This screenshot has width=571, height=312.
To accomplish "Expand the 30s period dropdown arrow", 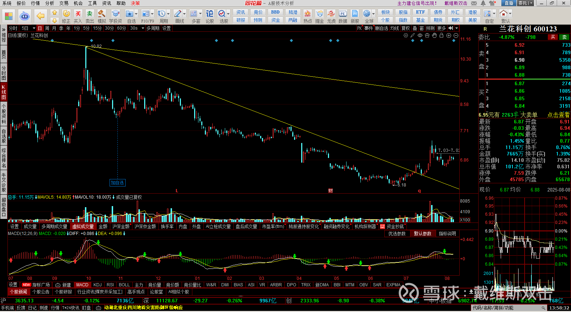I will pos(143,28).
